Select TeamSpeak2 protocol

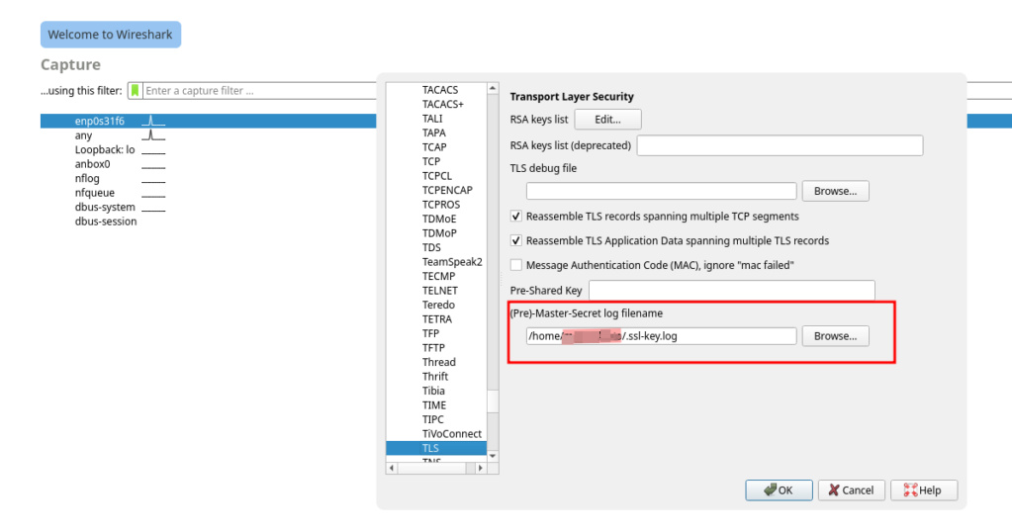(452, 262)
